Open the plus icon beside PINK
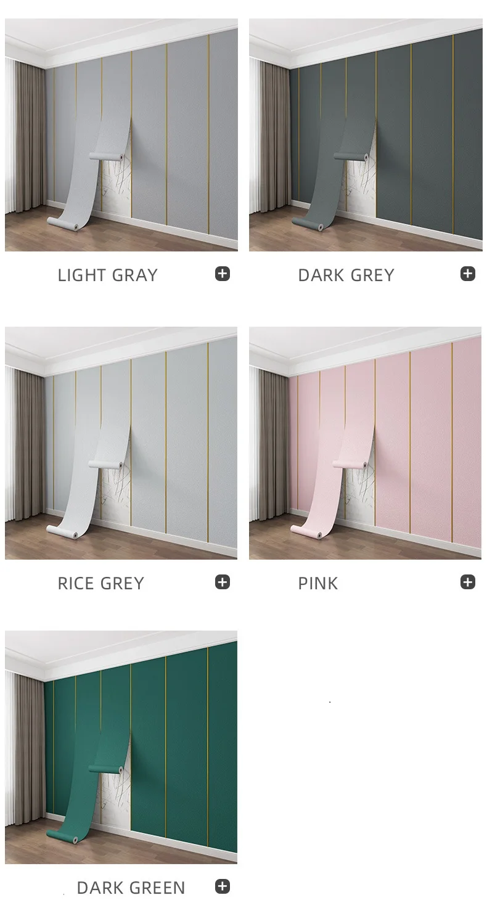This screenshot has width=487, height=911. pyautogui.click(x=468, y=582)
